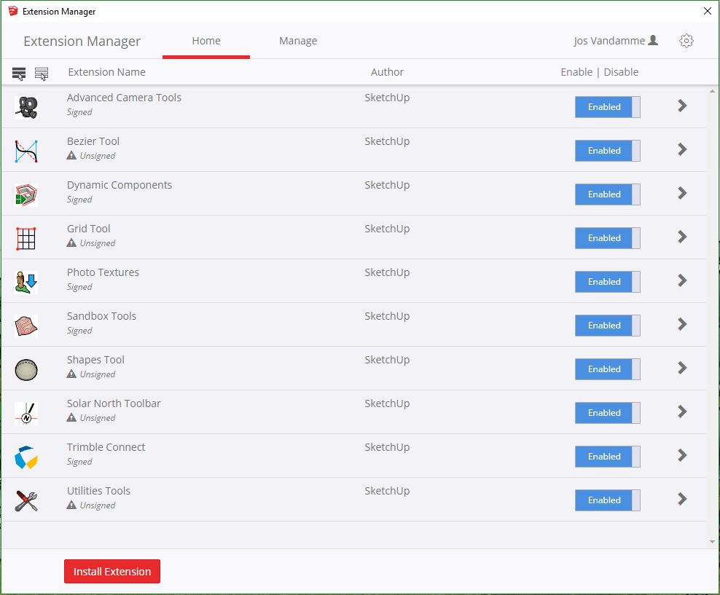Viewport: 720px width, 595px height.
Task: Expand Bezier Tool details chevron
Action: pyautogui.click(x=682, y=149)
